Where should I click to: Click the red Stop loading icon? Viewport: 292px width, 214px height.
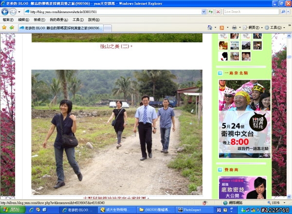click(218, 12)
